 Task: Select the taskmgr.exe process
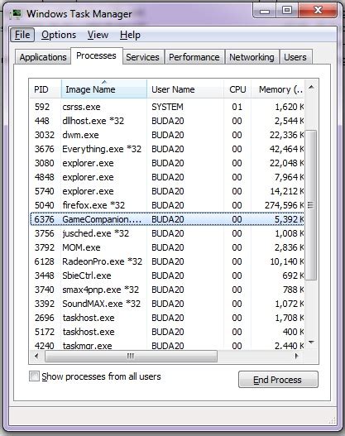pyautogui.click(x=167, y=345)
